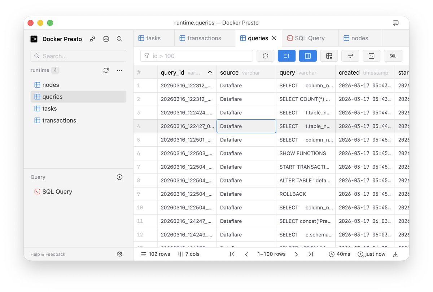Click the query column header

point(306,72)
